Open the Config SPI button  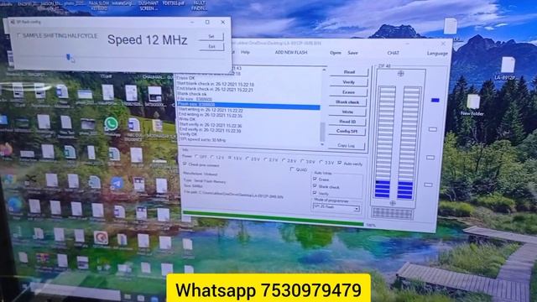tap(347, 131)
